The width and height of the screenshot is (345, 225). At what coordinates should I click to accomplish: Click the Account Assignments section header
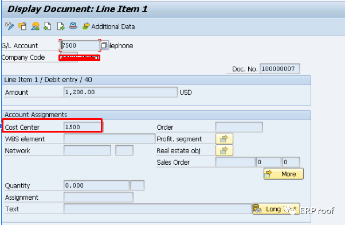(36, 115)
